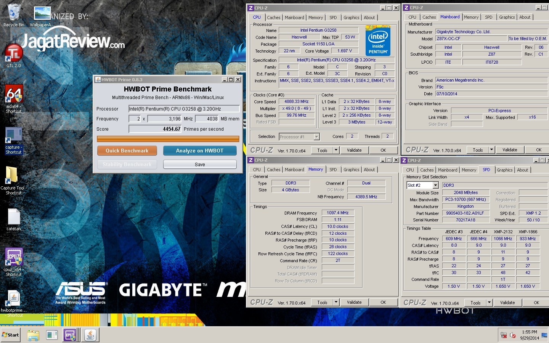Click Validate in the Mainboard window

510,150
